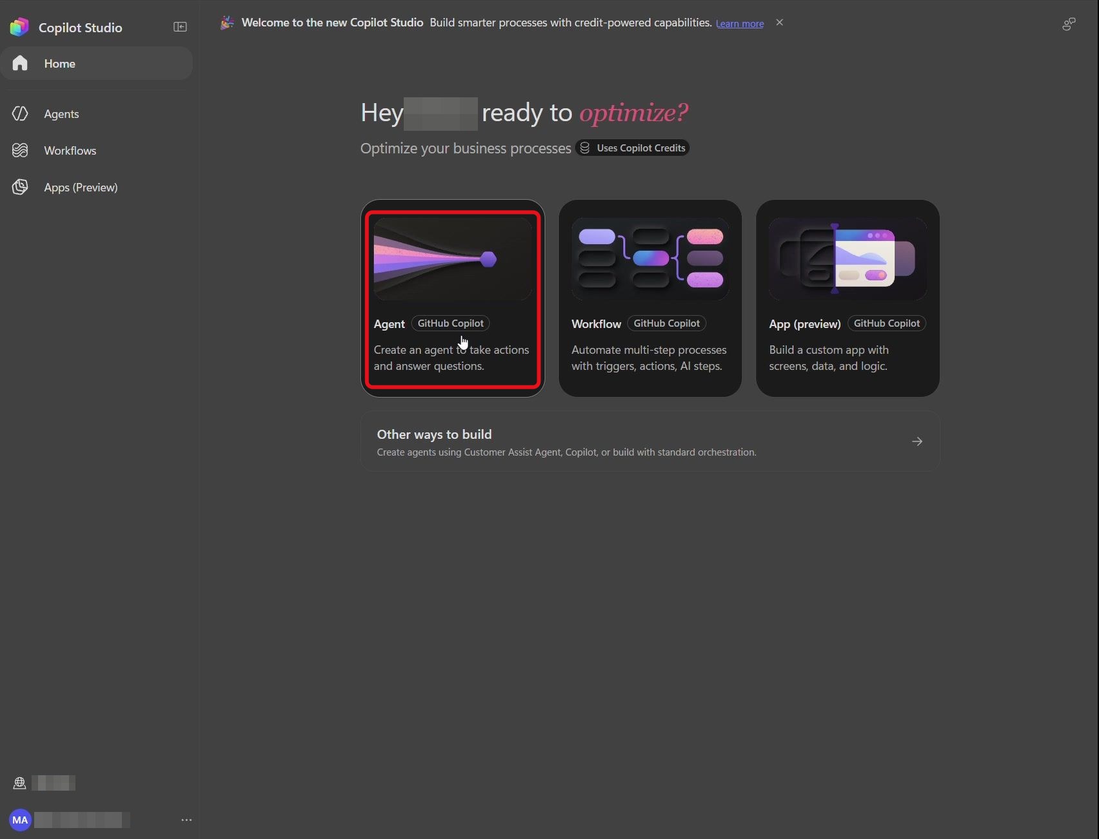Click the GitHub Copilot tag on Agent card

coord(450,323)
